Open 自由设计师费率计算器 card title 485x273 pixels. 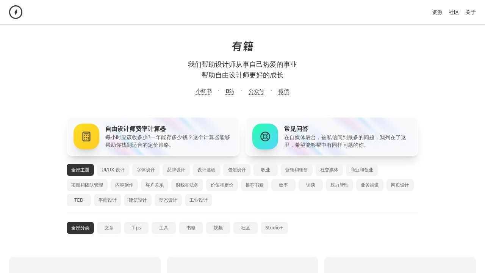pyautogui.click(x=135, y=129)
